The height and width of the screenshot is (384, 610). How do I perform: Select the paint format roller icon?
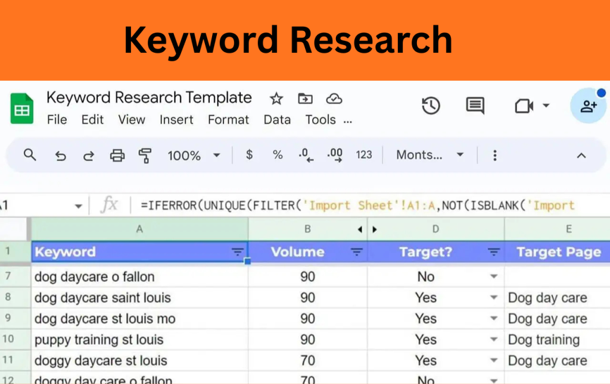tap(145, 156)
